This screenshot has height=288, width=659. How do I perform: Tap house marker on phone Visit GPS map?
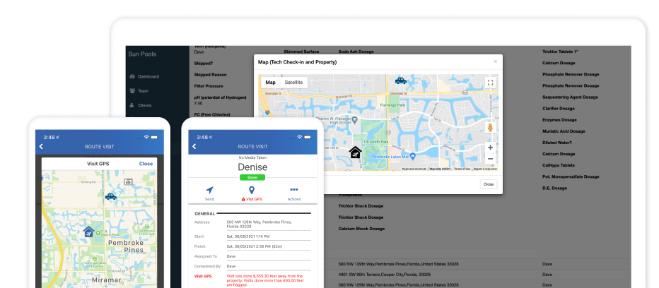click(88, 232)
